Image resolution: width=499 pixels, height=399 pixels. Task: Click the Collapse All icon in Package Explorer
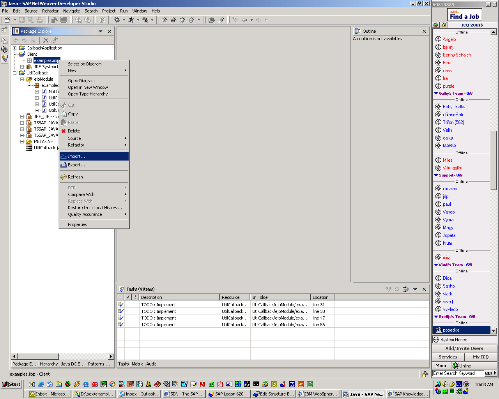46,40
